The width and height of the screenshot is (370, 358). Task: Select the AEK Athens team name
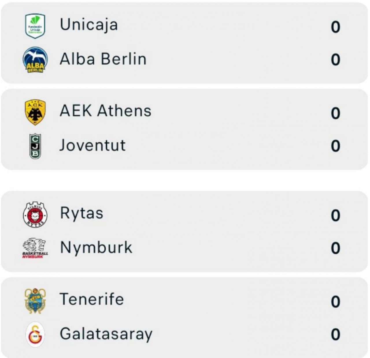pyautogui.click(x=106, y=111)
